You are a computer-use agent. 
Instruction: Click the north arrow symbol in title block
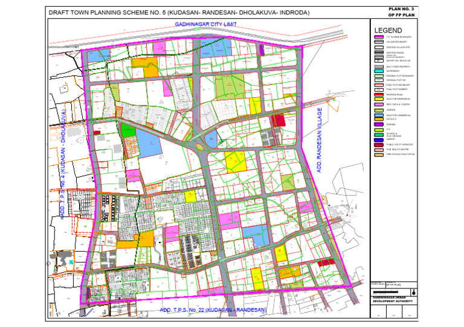[x=414, y=292]
